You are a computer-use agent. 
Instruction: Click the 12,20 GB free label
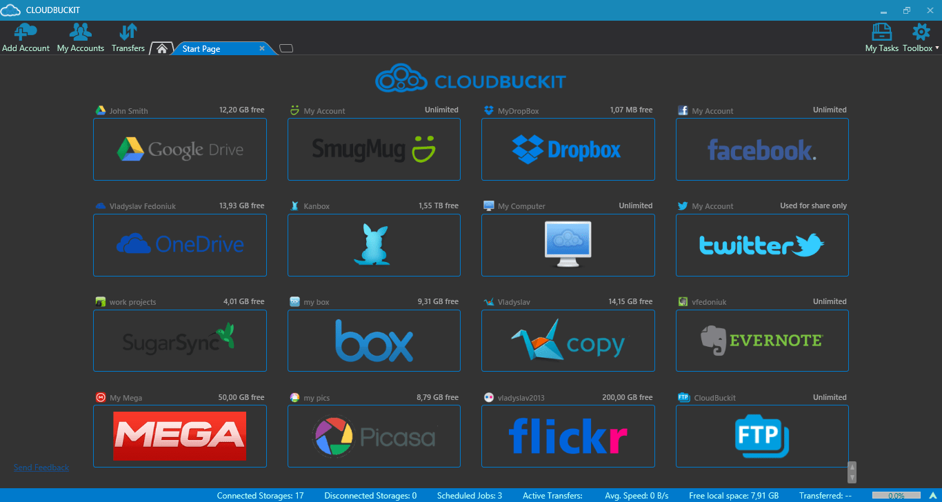coord(241,110)
